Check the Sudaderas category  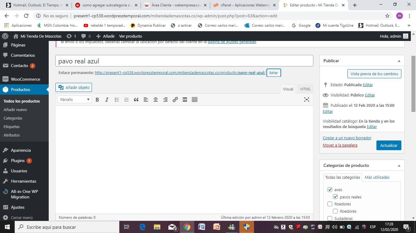[x=330, y=218]
